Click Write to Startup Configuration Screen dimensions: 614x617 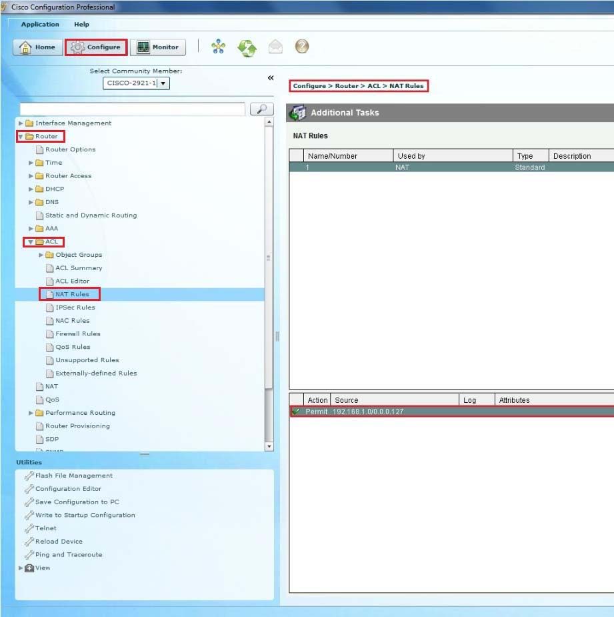85,515
